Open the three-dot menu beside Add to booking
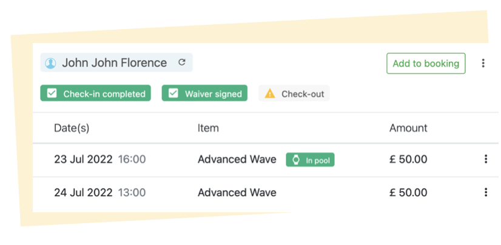Screen dimensions: 501x245 483,63
